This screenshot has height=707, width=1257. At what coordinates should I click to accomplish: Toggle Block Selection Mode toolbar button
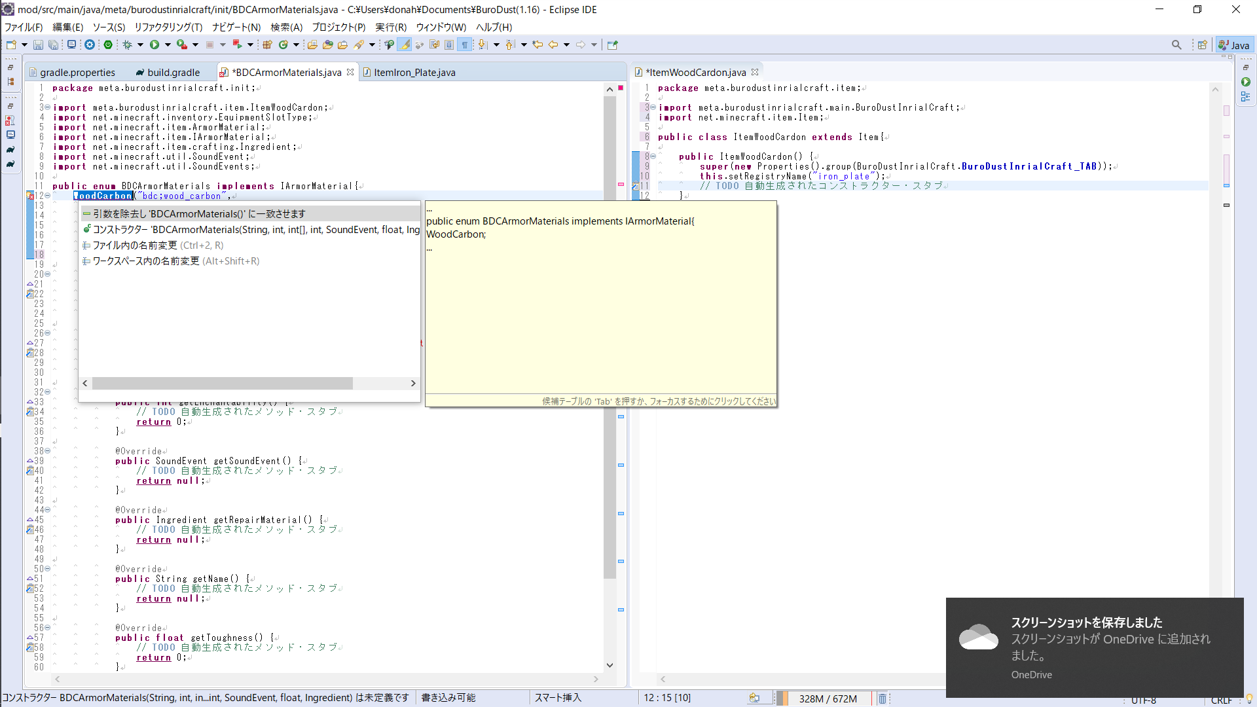449,45
